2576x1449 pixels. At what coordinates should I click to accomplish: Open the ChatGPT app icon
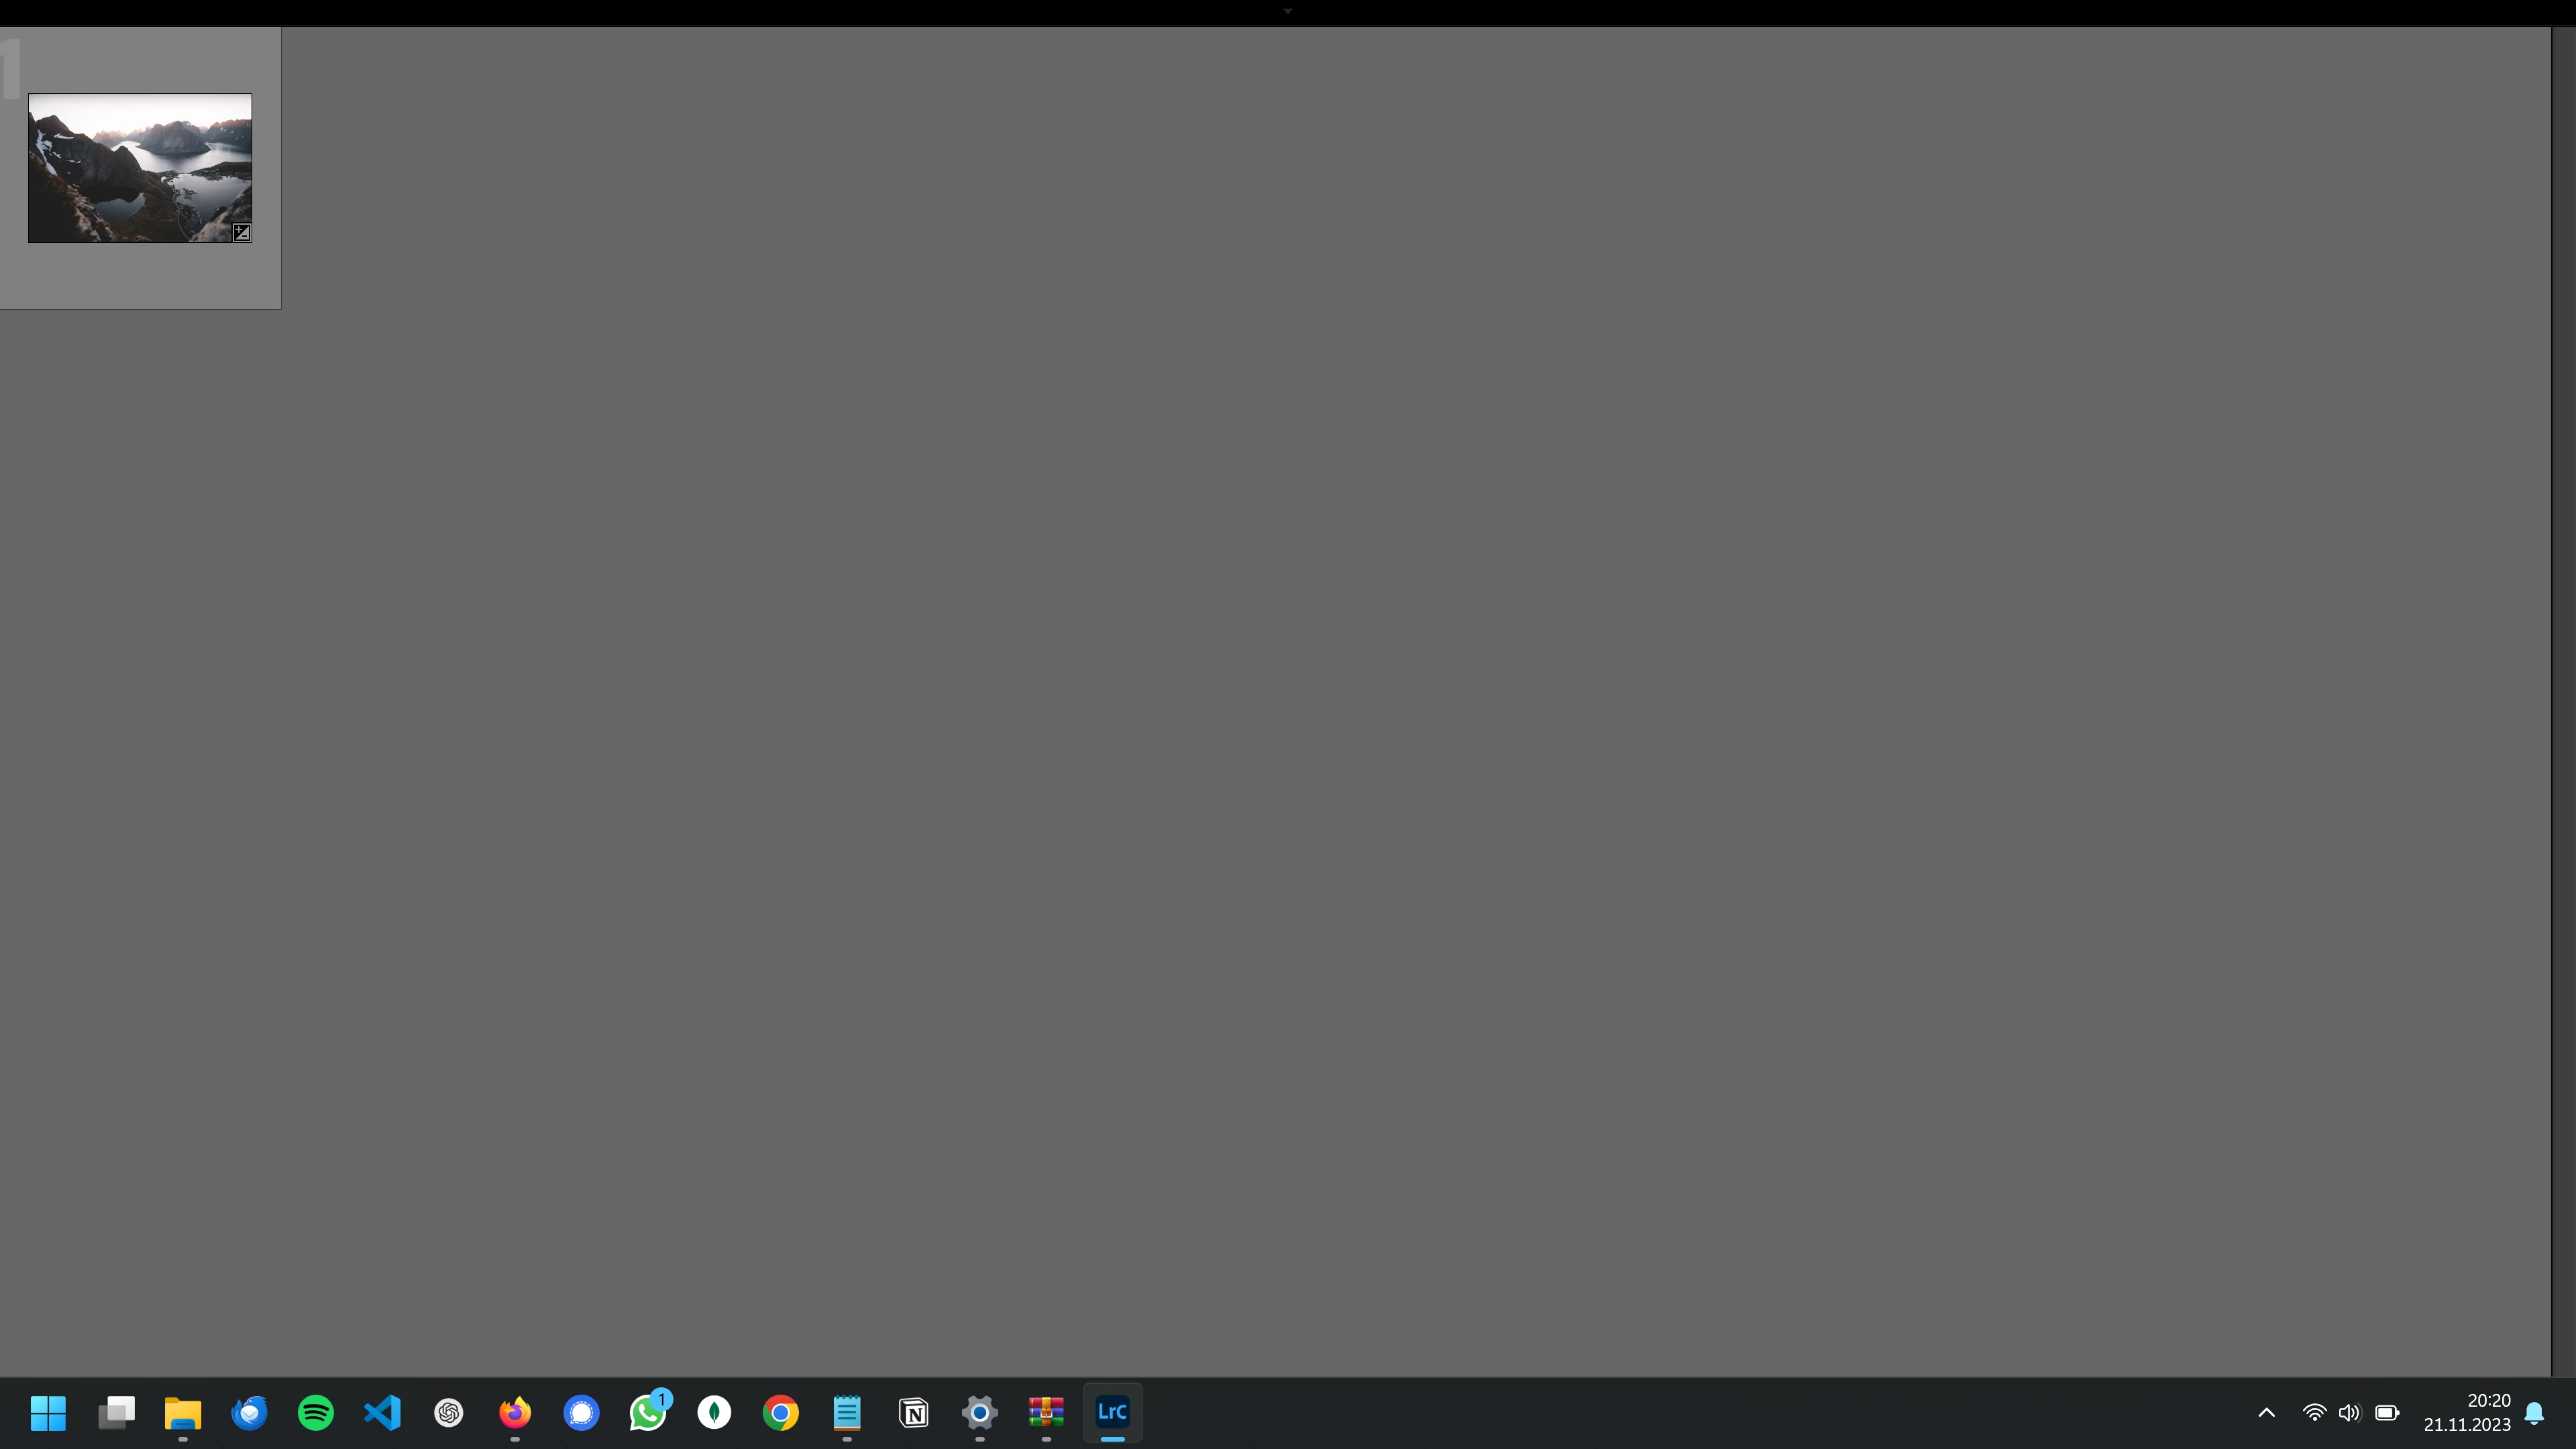[x=449, y=1412]
